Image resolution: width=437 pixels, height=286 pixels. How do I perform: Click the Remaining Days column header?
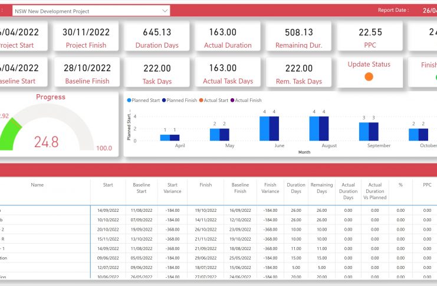(x=321, y=188)
